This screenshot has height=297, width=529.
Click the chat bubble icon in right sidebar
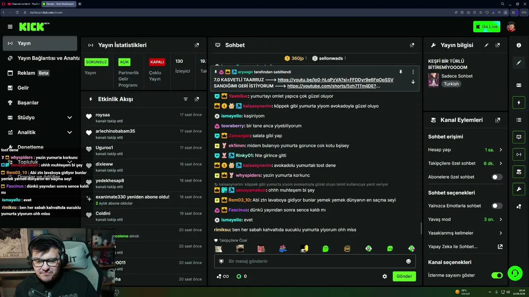[519, 137]
